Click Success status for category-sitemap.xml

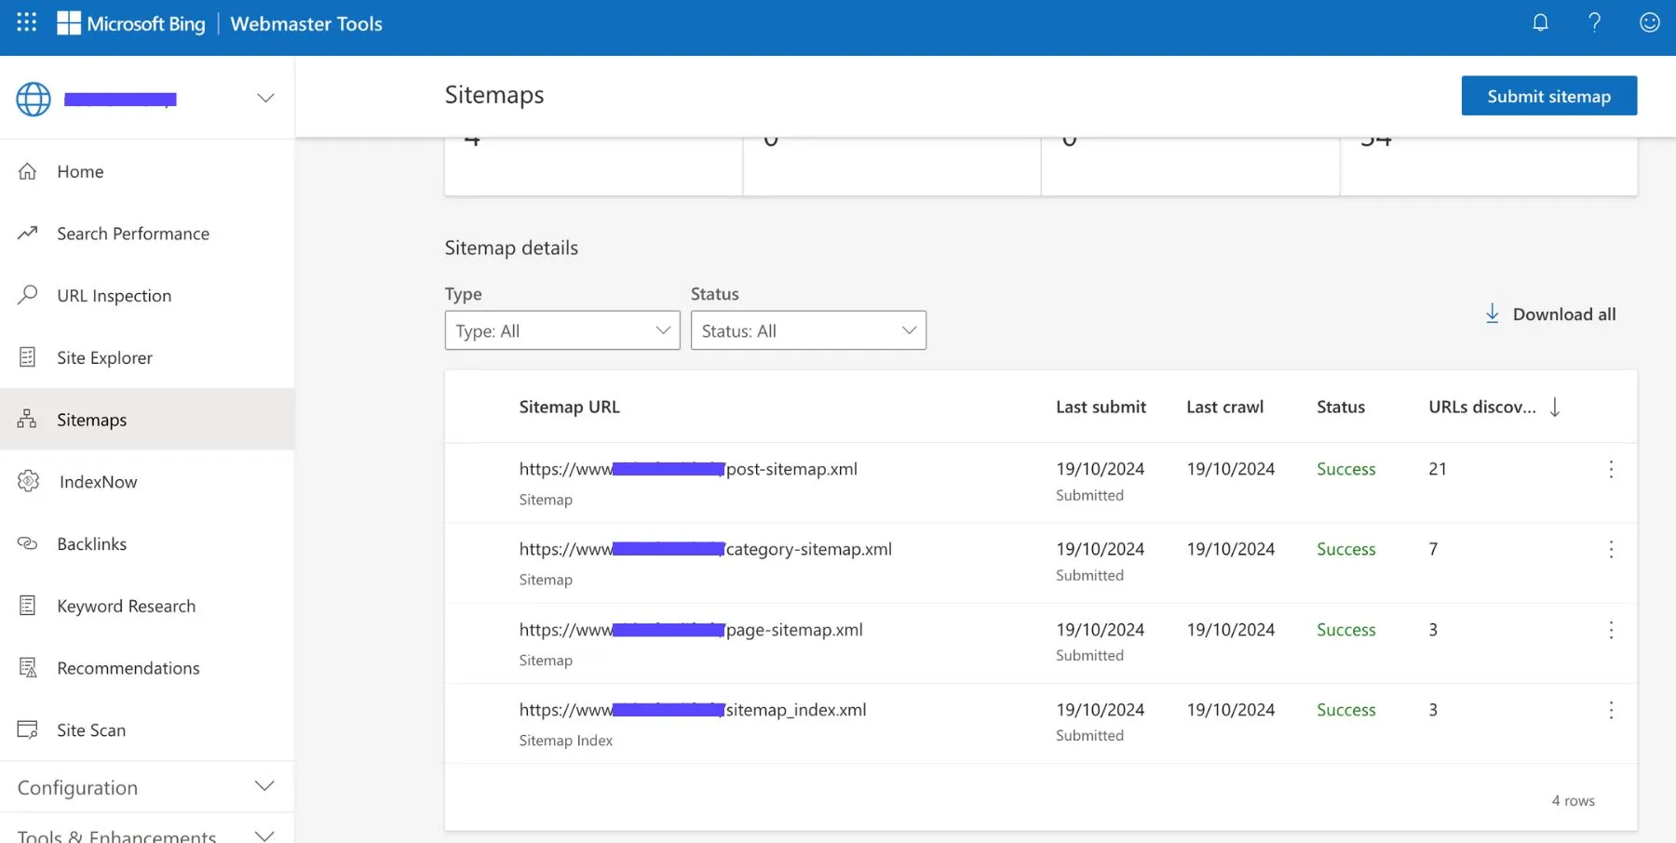click(x=1346, y=549)
